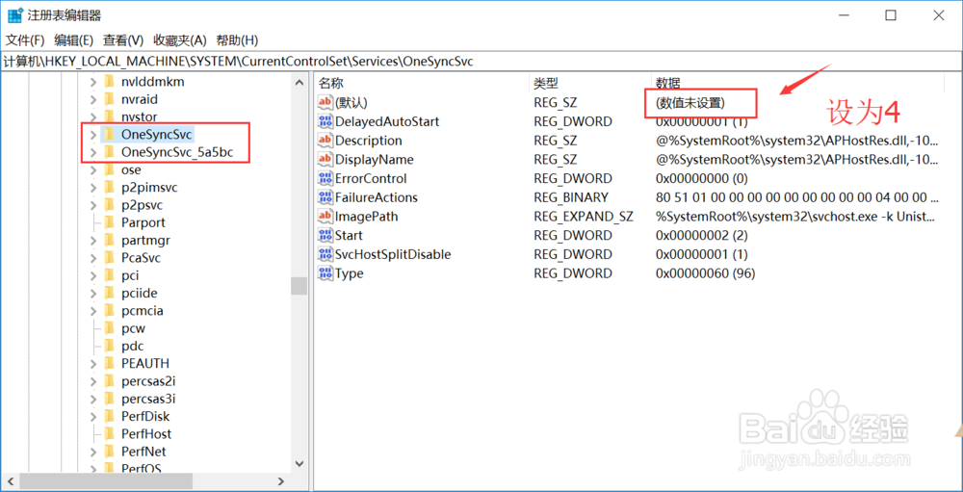Click the Type value data 0x00000060 (96)

tap(705, 273)
